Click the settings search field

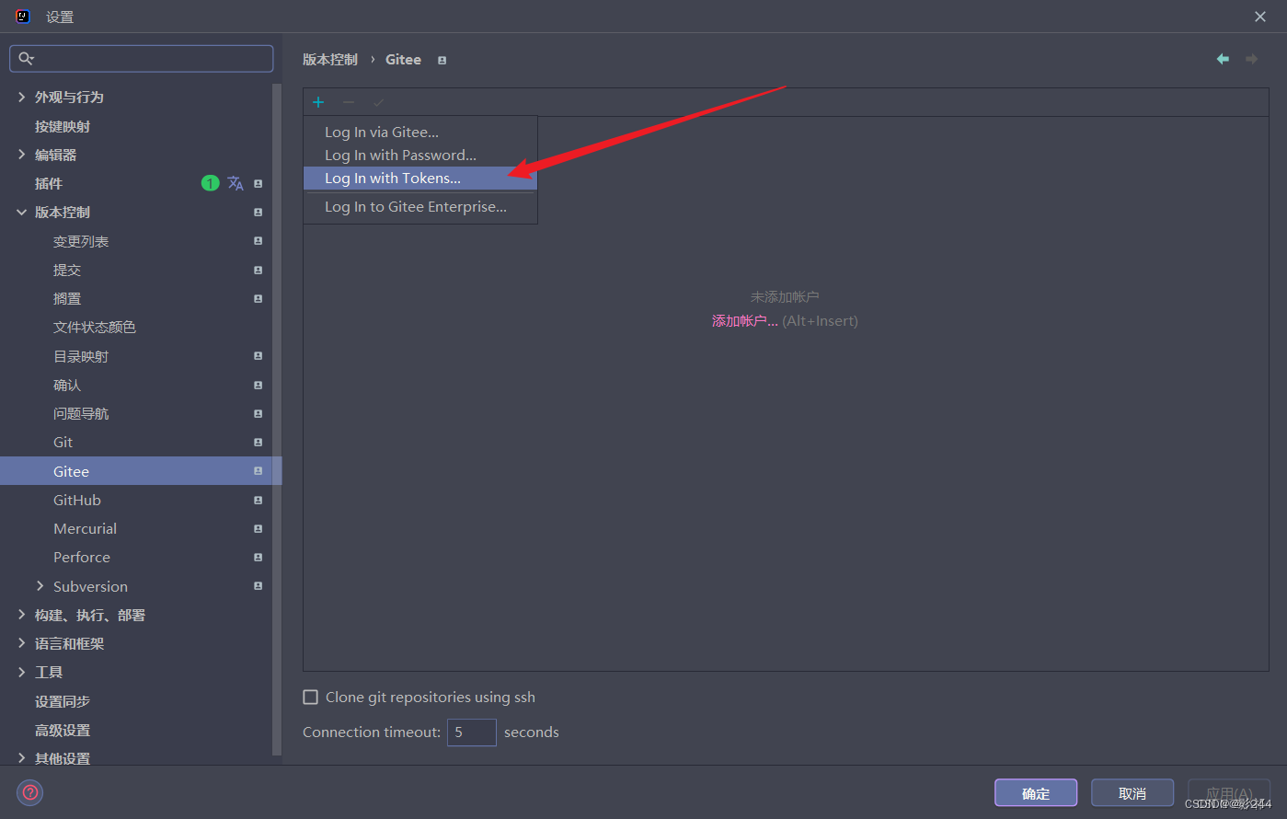click(142, 59)
